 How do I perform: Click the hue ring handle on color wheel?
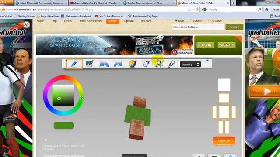point(81,97)
